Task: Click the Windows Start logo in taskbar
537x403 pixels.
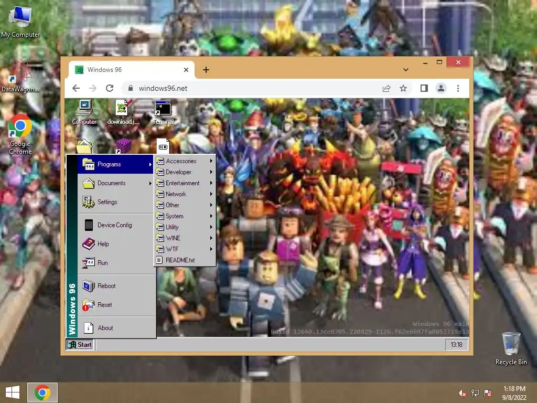Action: pyautogui.click(x=13, y=393)
